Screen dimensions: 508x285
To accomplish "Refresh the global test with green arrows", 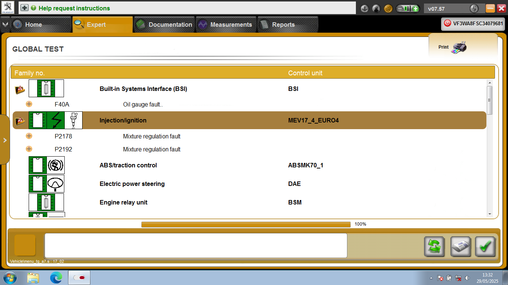I will click(434, 246).
